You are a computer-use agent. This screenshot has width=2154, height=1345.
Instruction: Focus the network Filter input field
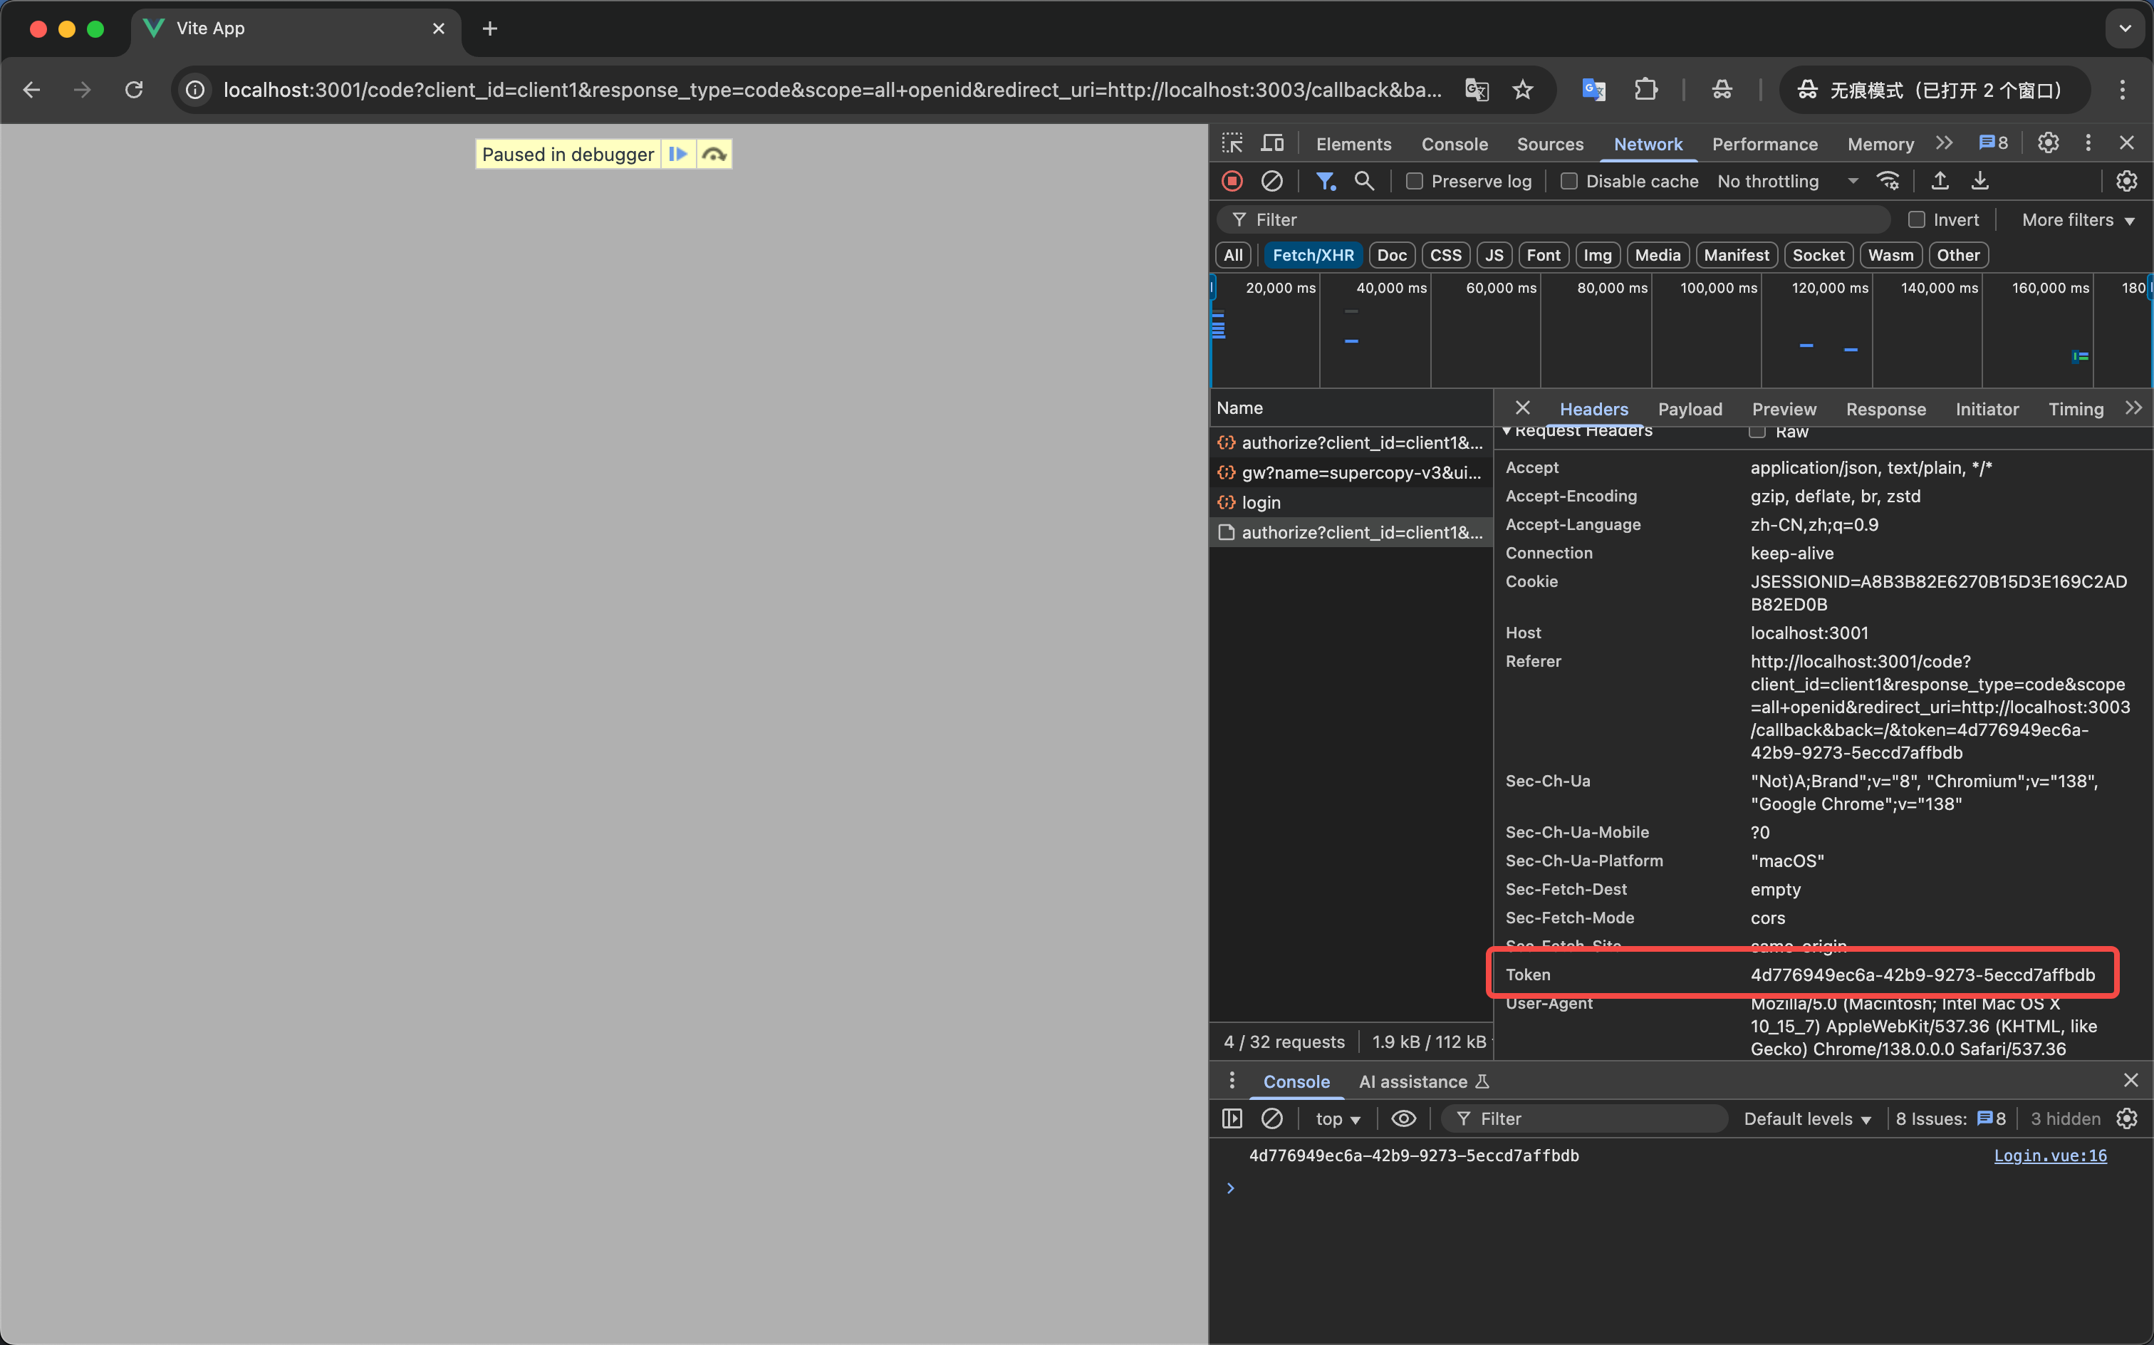[1553, 219]
